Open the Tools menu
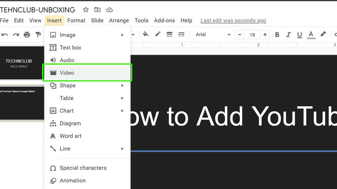Screen dimensions: 337x189 point(142,20)
